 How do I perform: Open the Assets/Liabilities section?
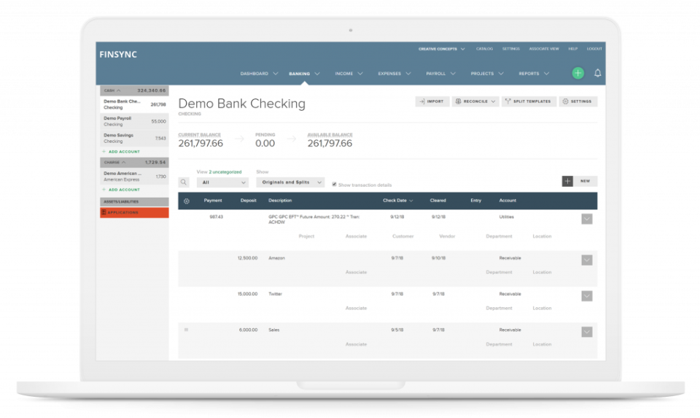point(134,202)
